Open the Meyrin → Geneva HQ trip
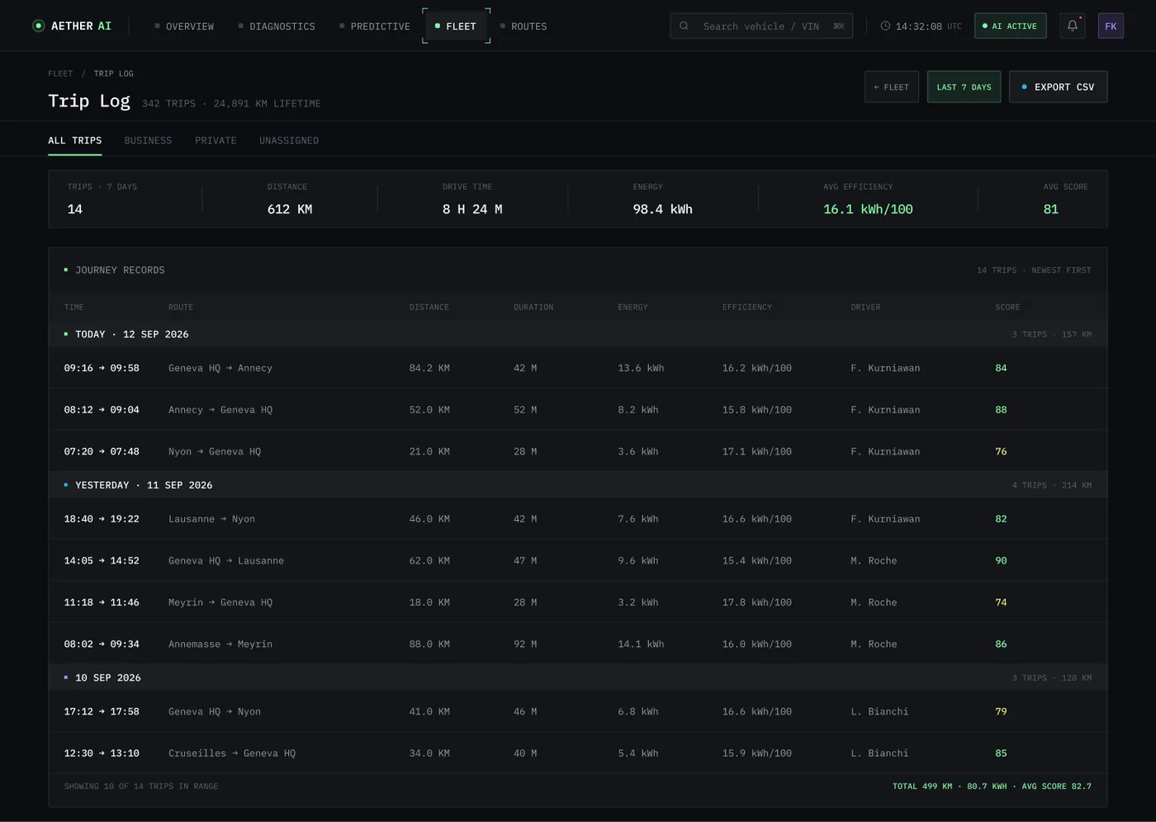This screenshot has width=1156, height=822. (578, 602)
